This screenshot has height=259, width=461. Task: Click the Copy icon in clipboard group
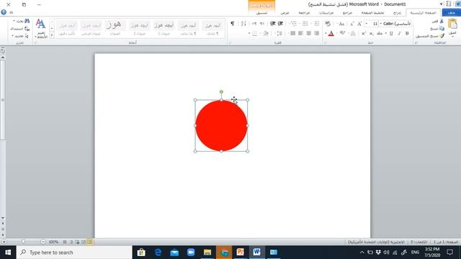(442, 29)
